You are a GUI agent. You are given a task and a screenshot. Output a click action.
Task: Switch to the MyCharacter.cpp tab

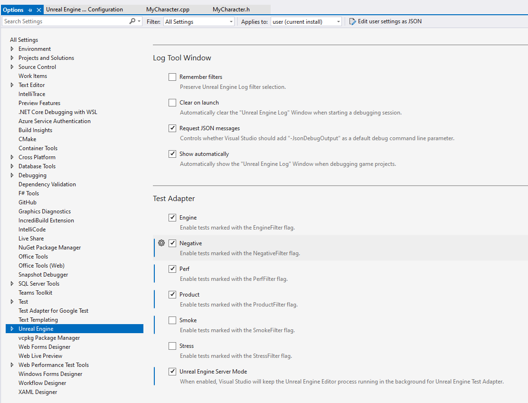click(168, 10)
